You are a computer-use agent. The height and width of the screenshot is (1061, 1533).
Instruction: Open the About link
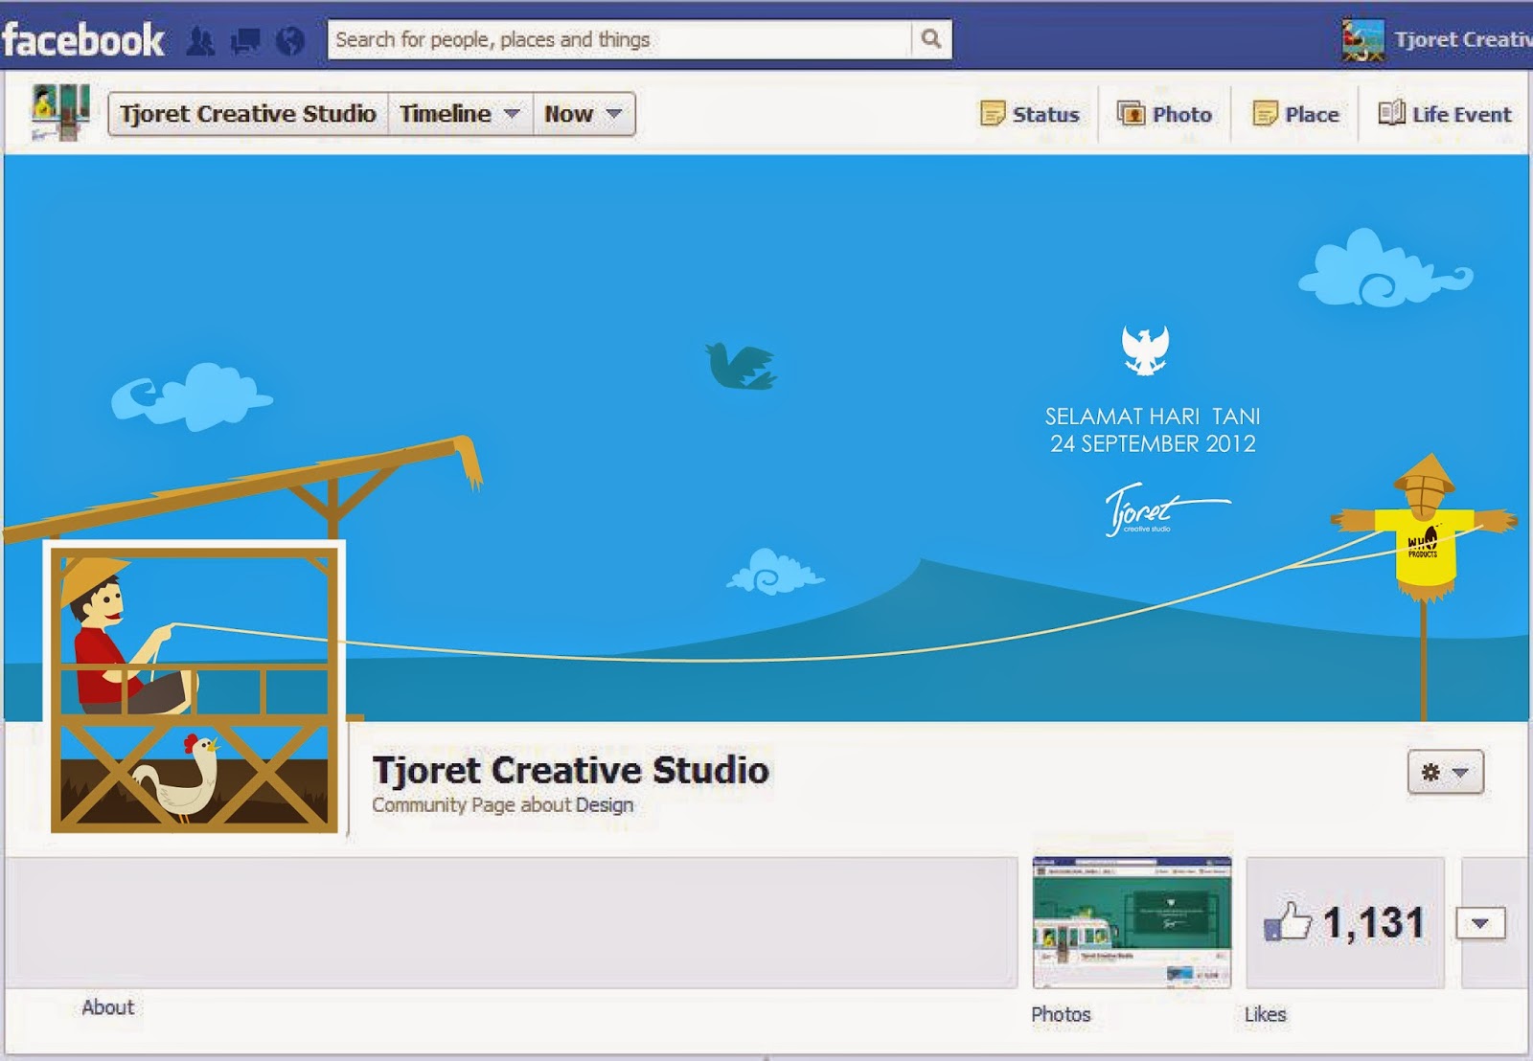108,1007
